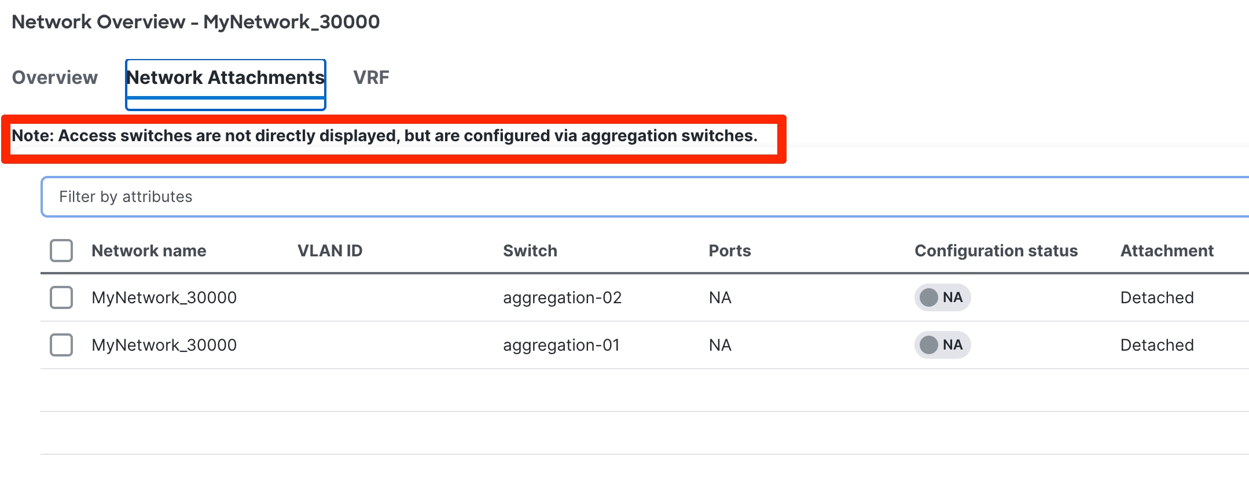Check the select-all checkbox in table header

(61, 250)
